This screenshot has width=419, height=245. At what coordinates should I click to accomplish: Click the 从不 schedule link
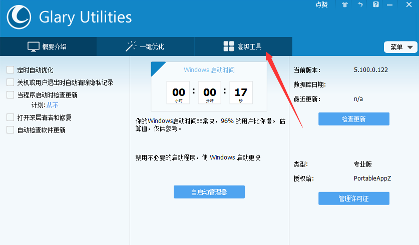pos(53,105)
